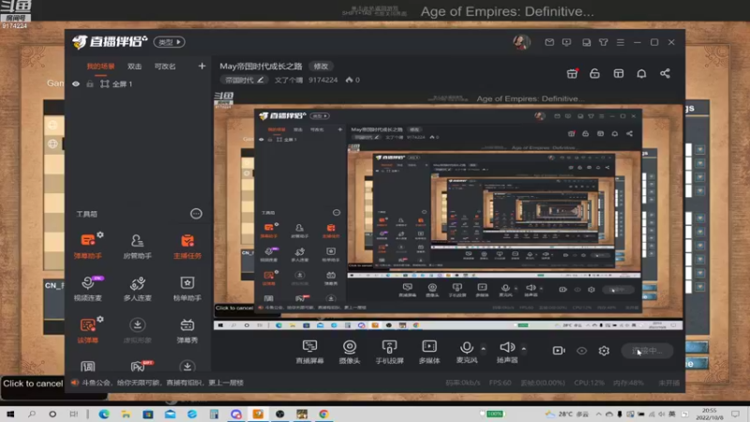
Task: Click the streamer avatar
Action: 521,42
